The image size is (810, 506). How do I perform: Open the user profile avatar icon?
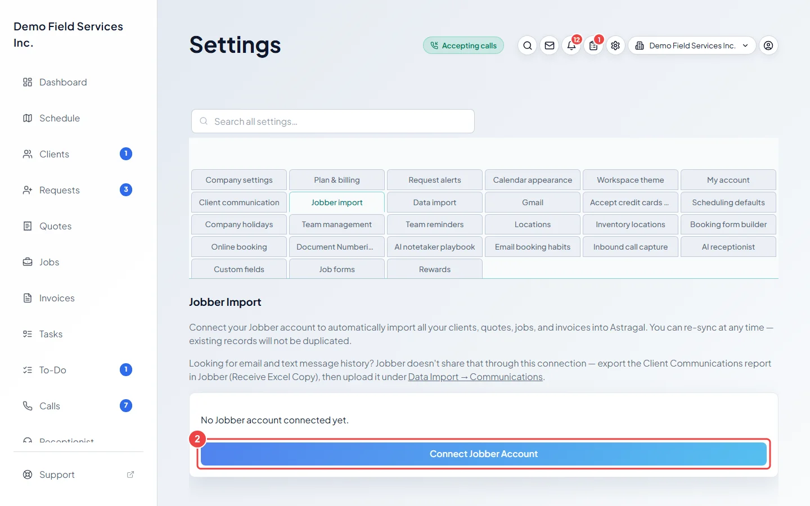point(768,46)
